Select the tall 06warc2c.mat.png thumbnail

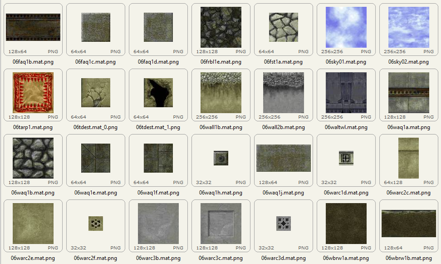click(x=409, y=158)
